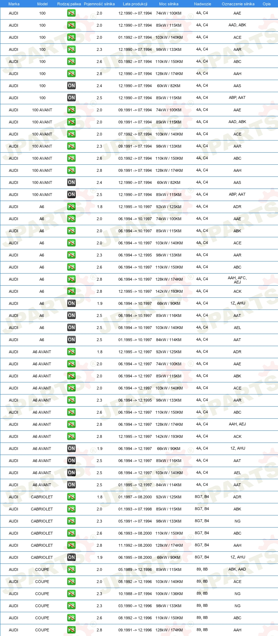Click the Pojemność silnika column header
This screenshot has height=636, width=278.
tap(99, 4)
